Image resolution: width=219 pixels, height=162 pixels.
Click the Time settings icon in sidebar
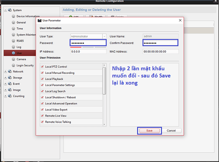[14, 29]
